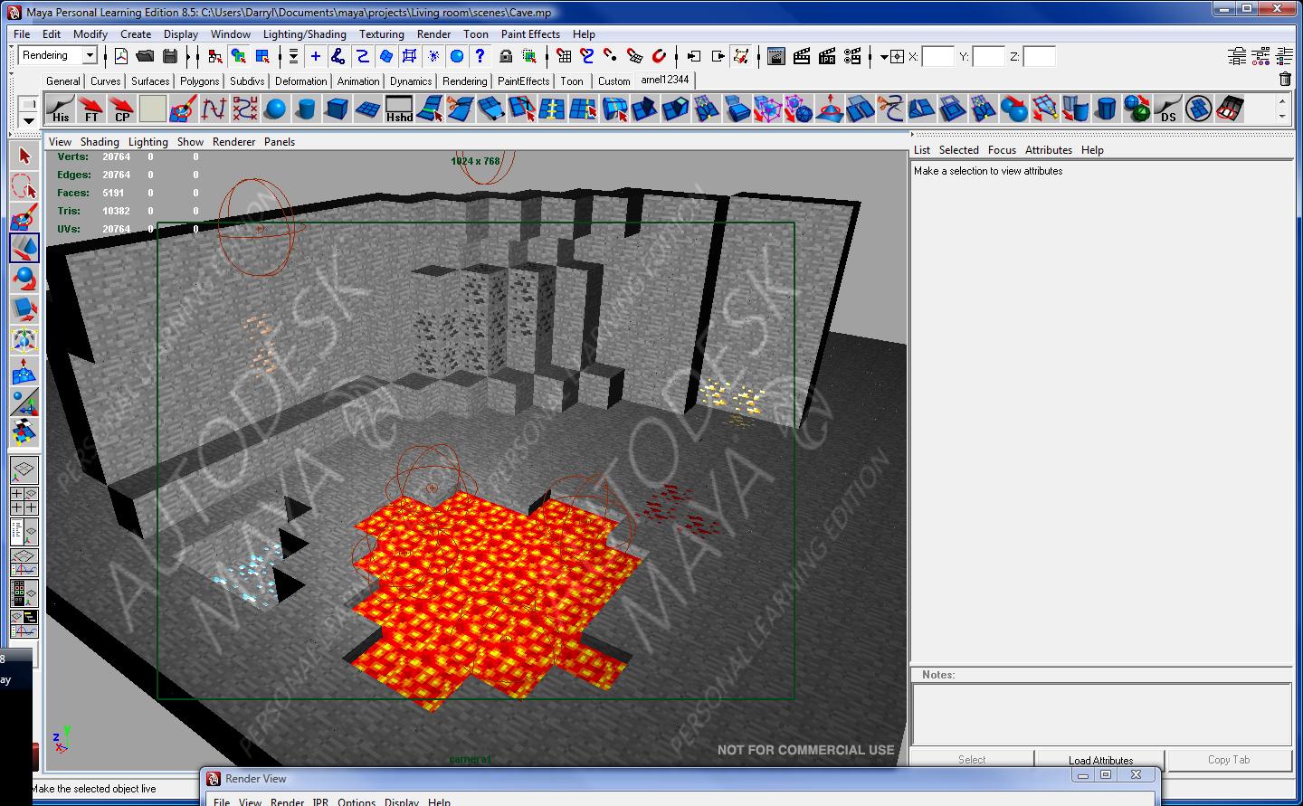Click the CP shelf button
1303x806 pixels.
122,109
